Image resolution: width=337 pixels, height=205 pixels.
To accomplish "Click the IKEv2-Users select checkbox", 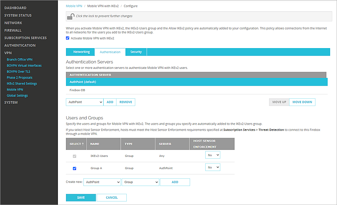I will (74, 156).
